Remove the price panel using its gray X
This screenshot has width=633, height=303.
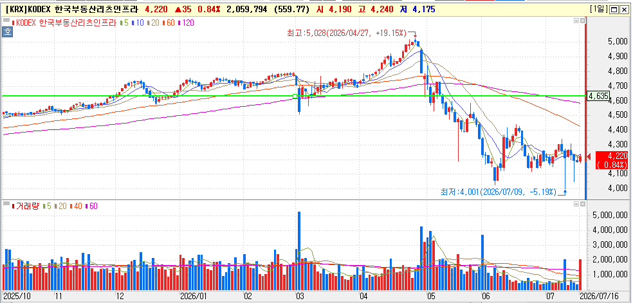[582, 20]
